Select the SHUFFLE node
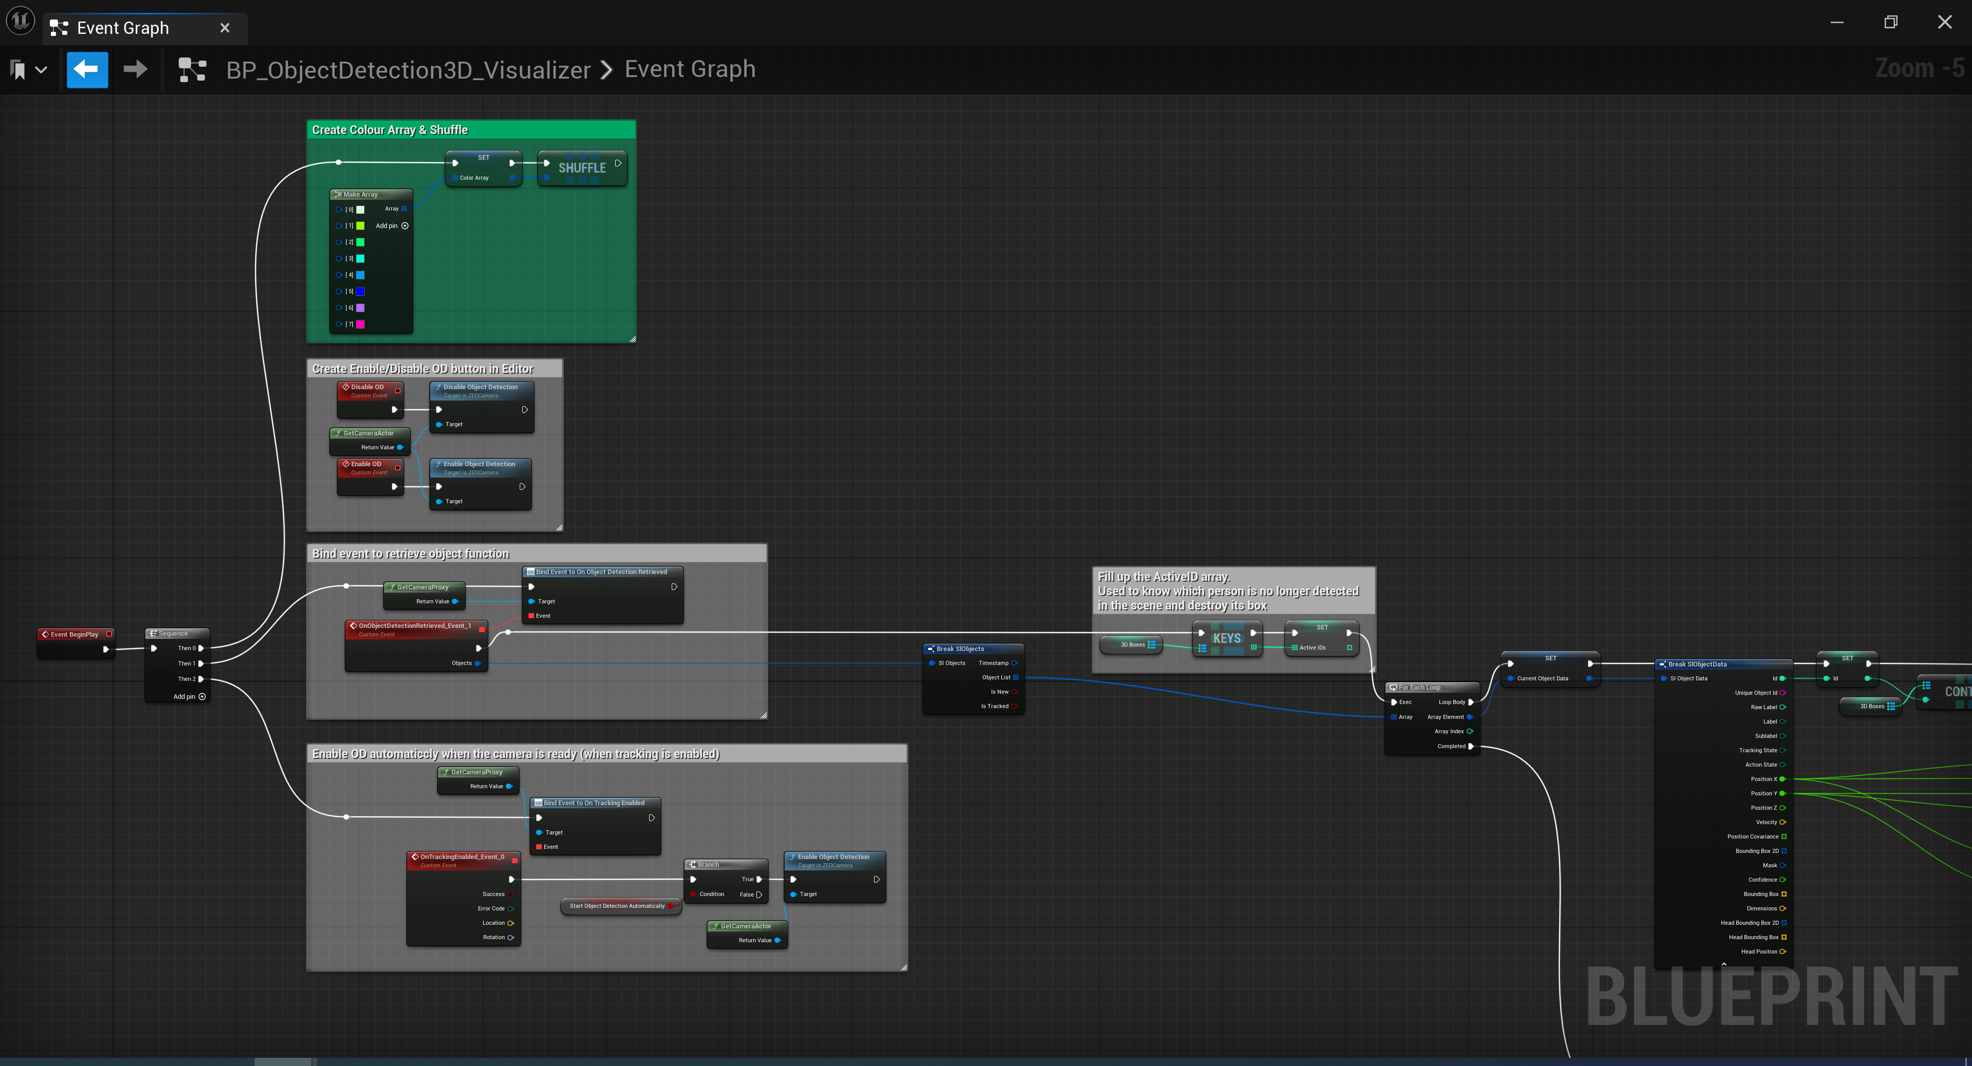 tap(582, 168)
